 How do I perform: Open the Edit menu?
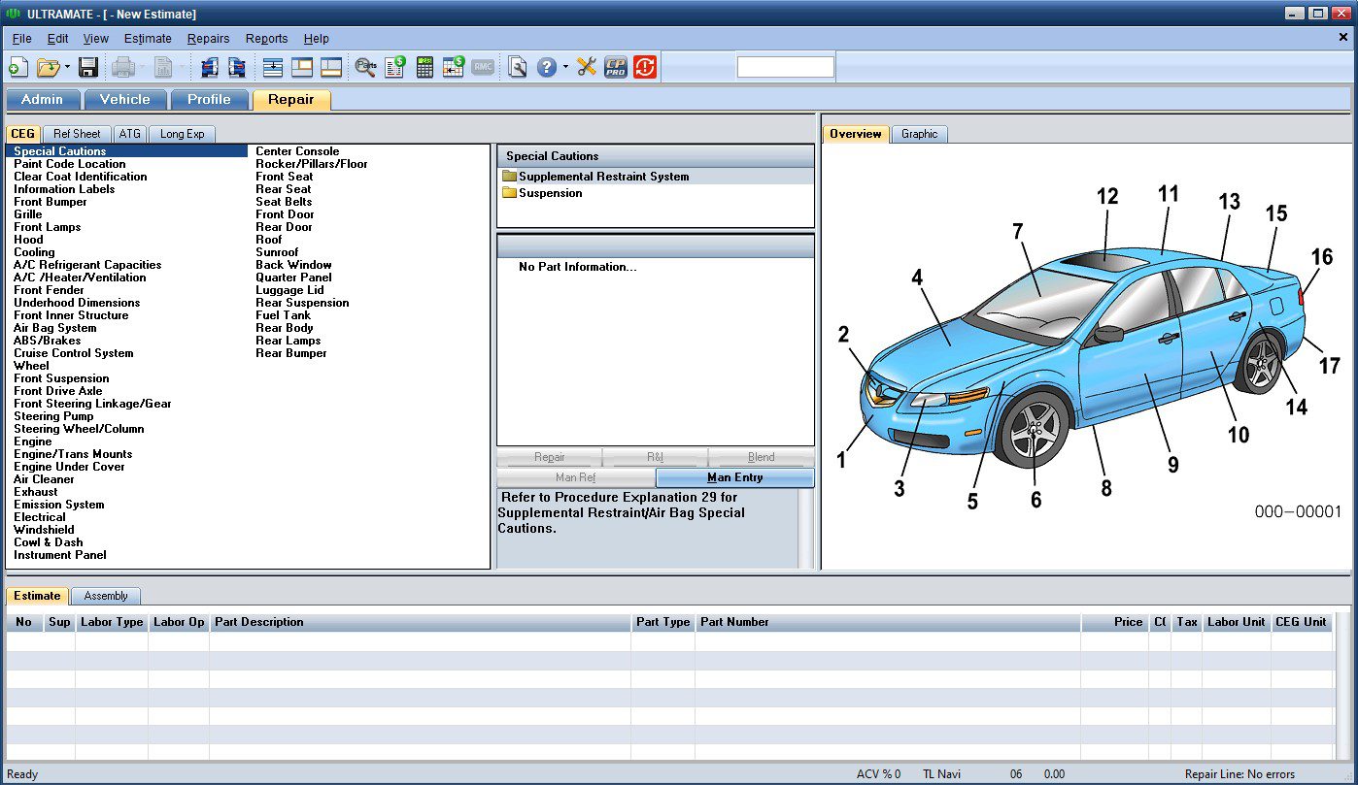tap(58, 39)
